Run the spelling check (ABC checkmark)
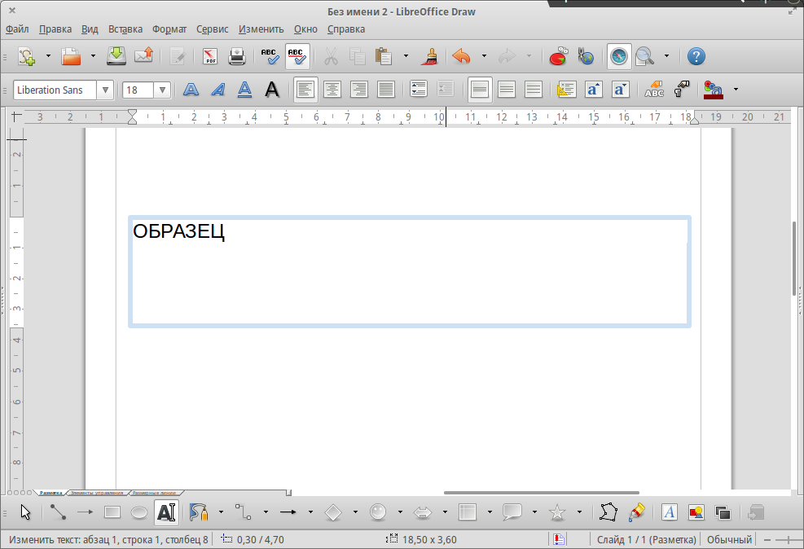Image resolution: width=804 pixels, height=549 pixels. click(270, 56)
